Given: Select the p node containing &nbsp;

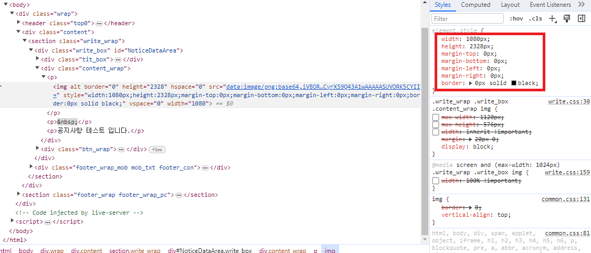Looking at the screenshot, I should tap(69, 122).
